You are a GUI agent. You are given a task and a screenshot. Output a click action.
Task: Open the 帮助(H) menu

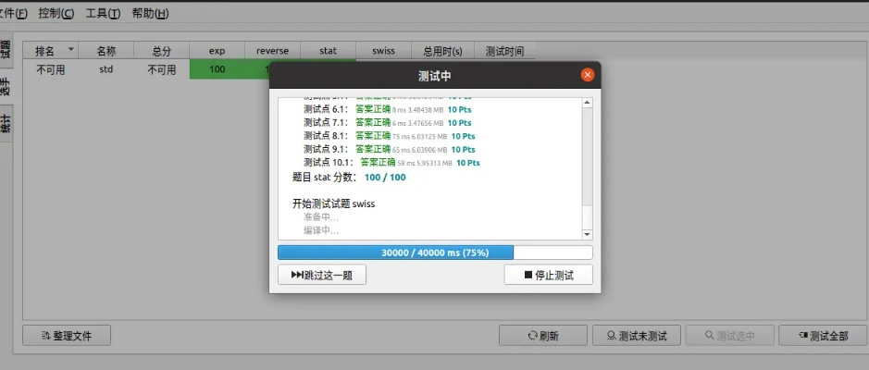coord(150,14)
